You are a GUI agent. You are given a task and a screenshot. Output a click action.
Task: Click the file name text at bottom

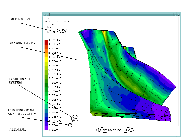[x=114, y=130]
